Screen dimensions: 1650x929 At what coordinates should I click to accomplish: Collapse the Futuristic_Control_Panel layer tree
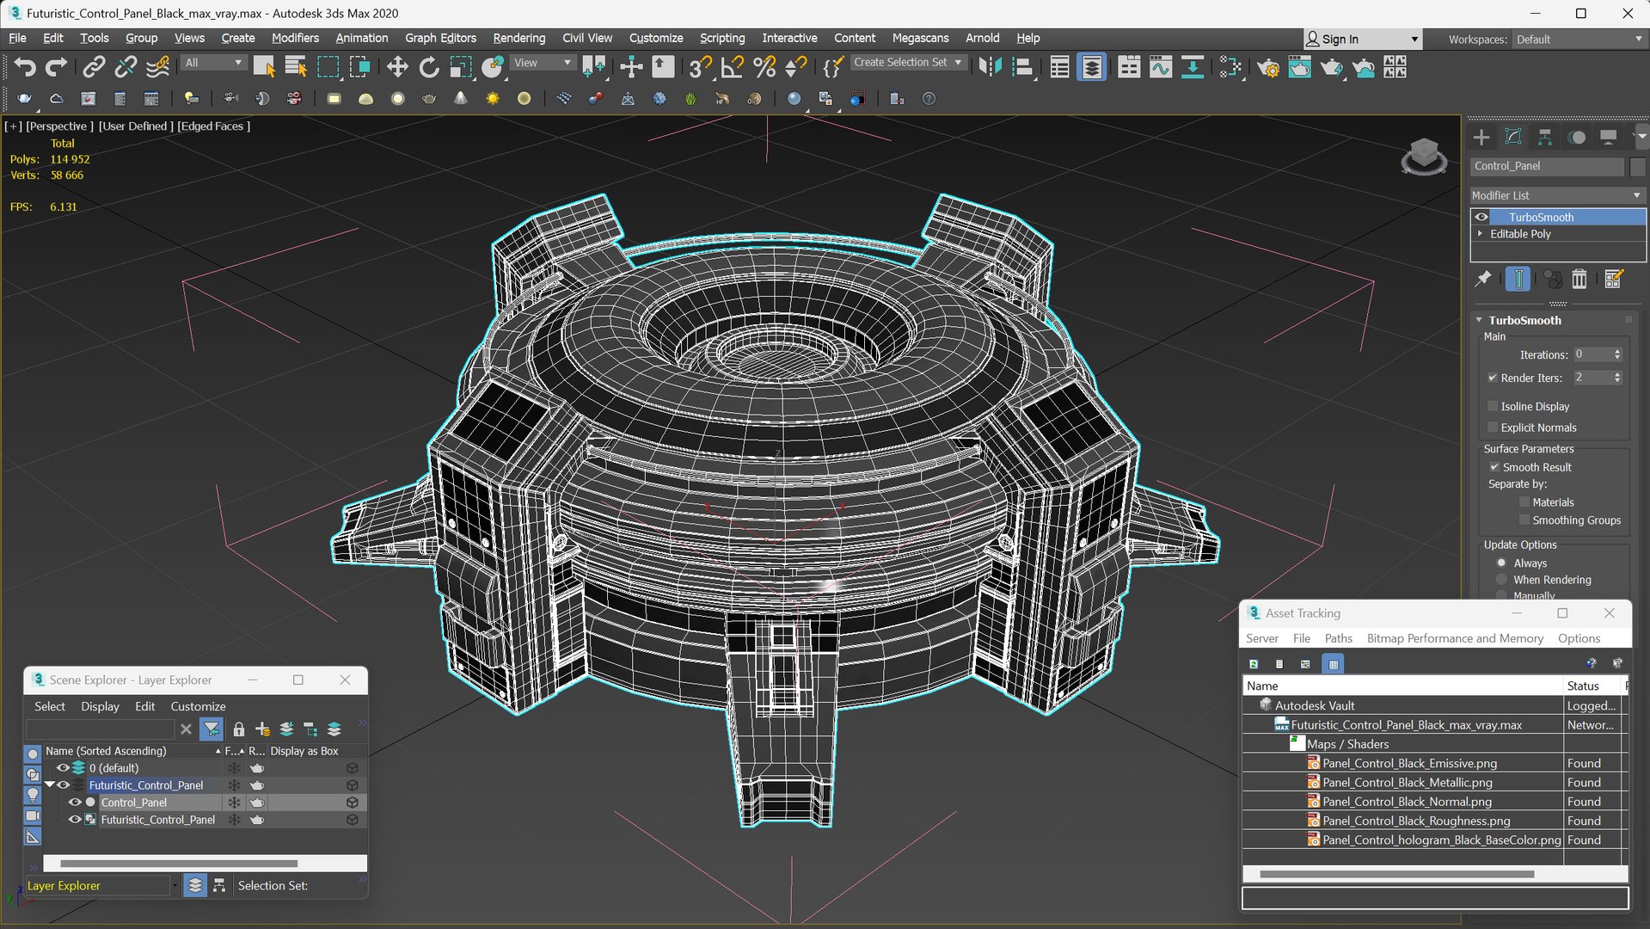click(50, 785)
